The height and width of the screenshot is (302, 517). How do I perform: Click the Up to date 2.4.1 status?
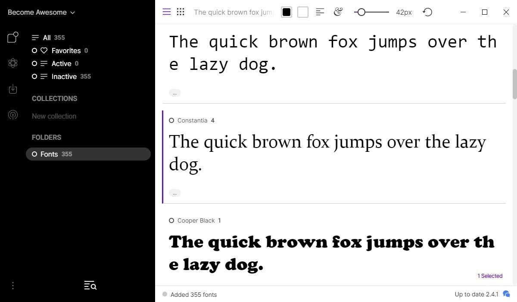pyautogui.click(x=477, y=294)
